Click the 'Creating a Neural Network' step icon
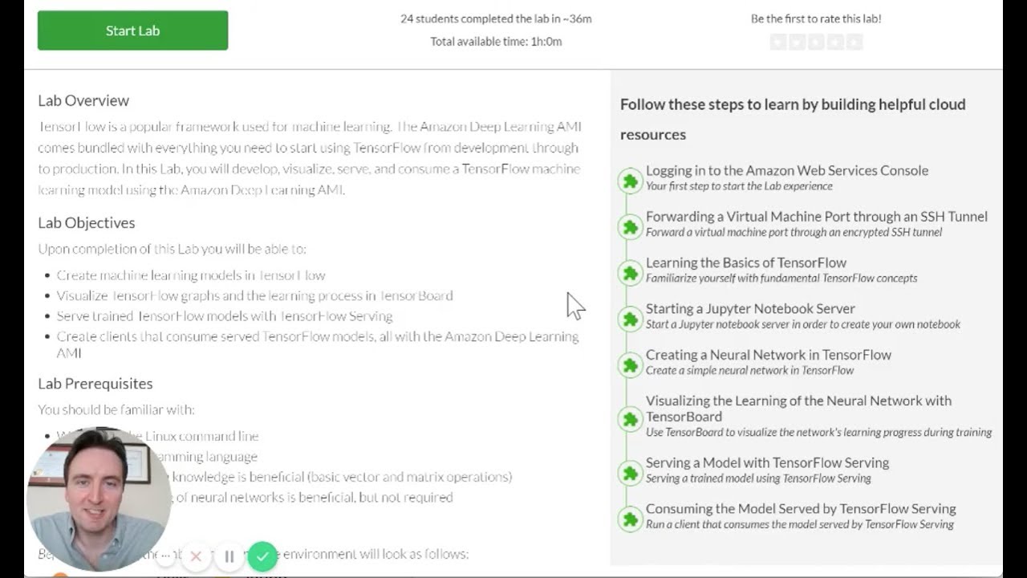This screenshot has height=578, width=1027. [630, 365]
